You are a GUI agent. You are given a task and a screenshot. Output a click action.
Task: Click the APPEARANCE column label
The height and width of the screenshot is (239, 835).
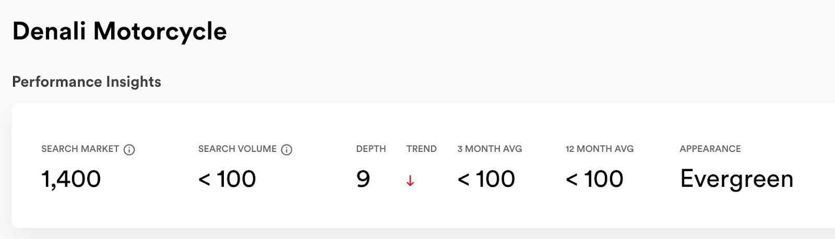pos(710,149)
